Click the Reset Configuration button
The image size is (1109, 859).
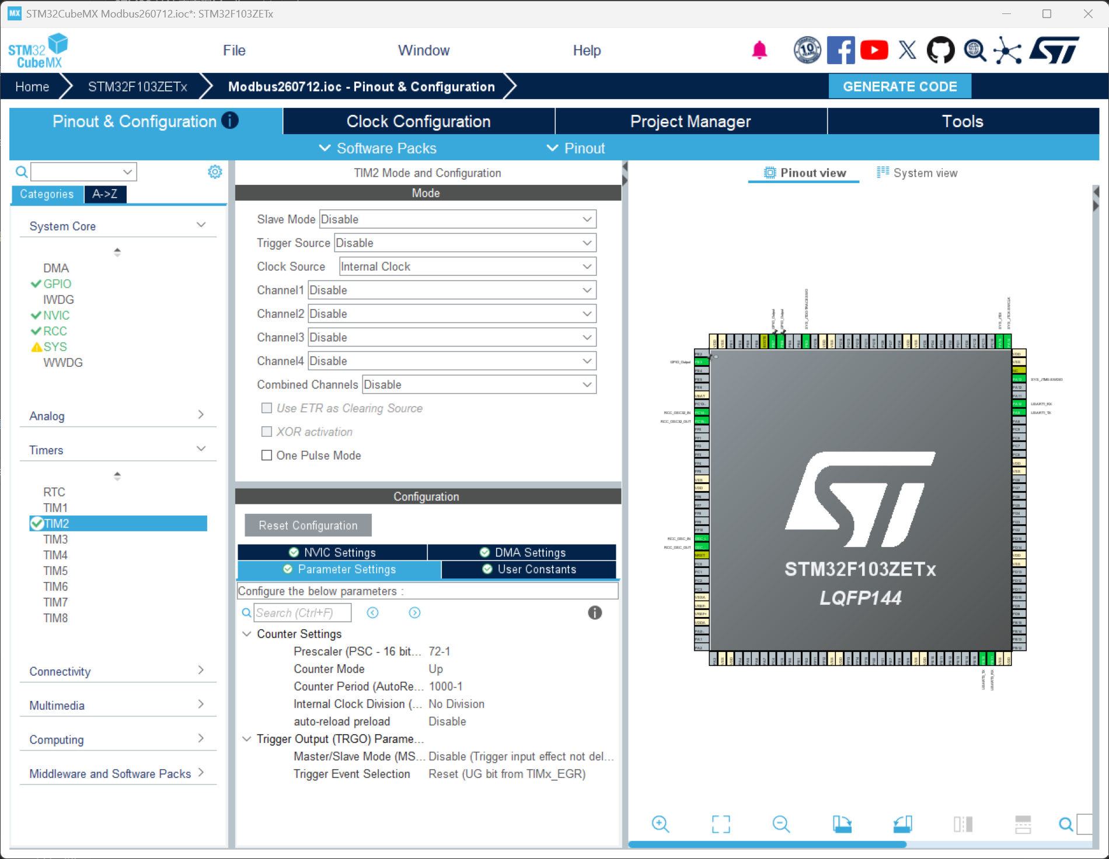308,525
